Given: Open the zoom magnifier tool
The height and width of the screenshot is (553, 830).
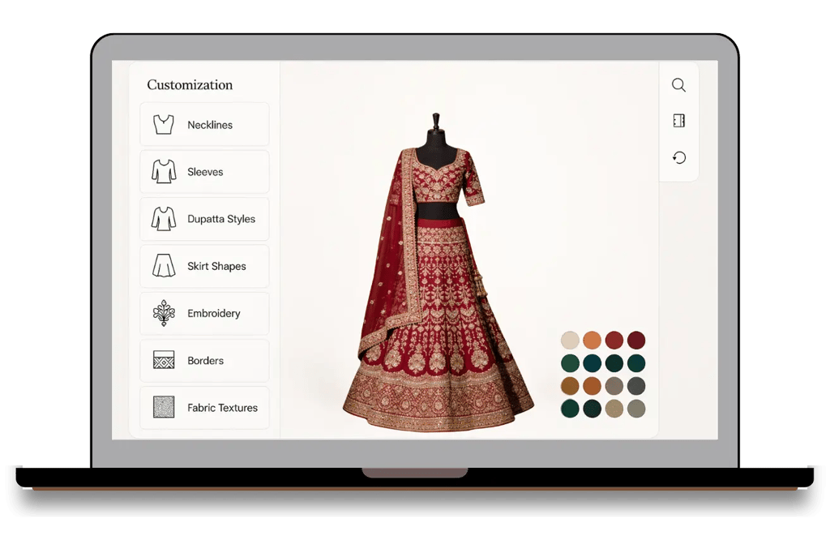Looking at the screenshot, I should click(x=678, y=84).
